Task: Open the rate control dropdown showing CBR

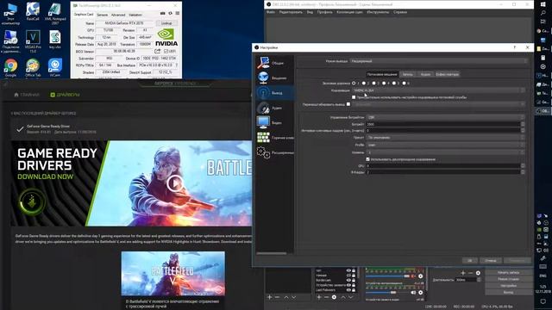Action: coord(445,117)
